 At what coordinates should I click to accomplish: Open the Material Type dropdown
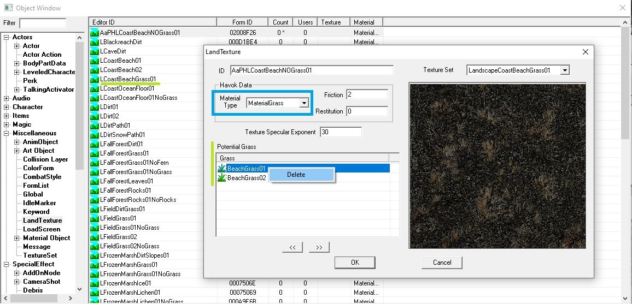click(304, 103)
